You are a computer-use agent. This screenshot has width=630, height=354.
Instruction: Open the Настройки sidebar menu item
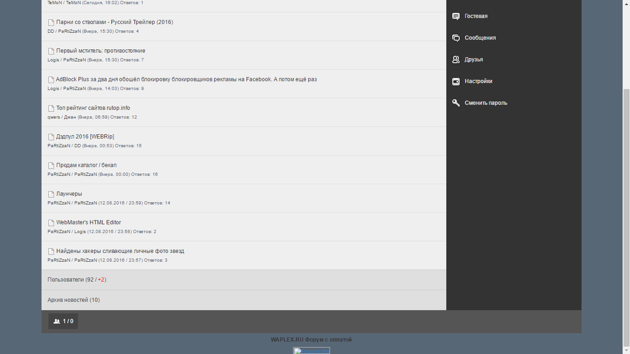point(514,81)
